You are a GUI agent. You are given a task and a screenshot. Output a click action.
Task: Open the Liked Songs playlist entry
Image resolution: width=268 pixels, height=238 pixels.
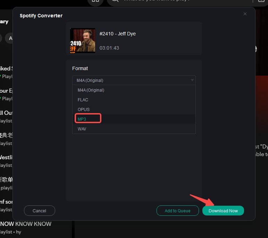point(6,69)
